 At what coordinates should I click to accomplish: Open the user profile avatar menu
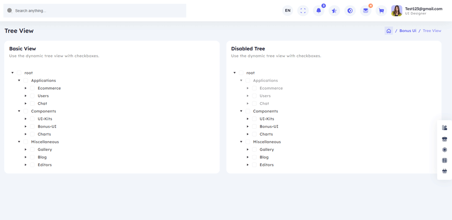pyautogui.click(x=397, y=10)
